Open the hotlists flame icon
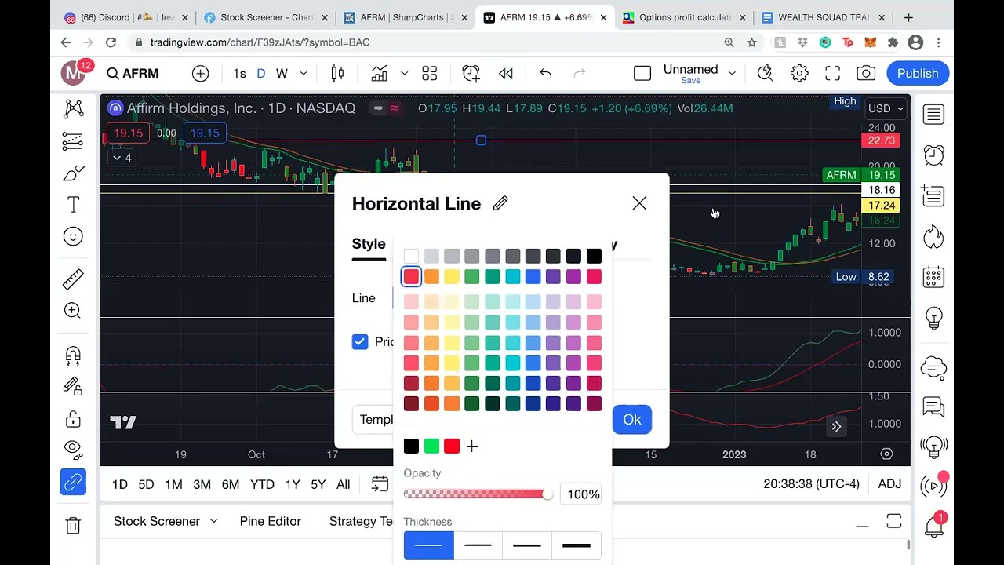The height and width of the screenshot is (565, 1004). [933, 236]
